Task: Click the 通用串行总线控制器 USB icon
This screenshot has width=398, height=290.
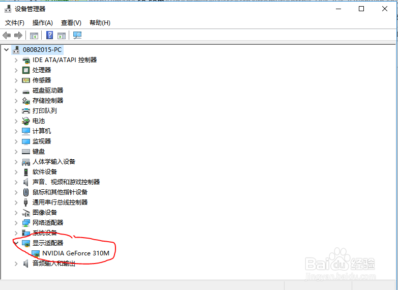Action: 25,202
